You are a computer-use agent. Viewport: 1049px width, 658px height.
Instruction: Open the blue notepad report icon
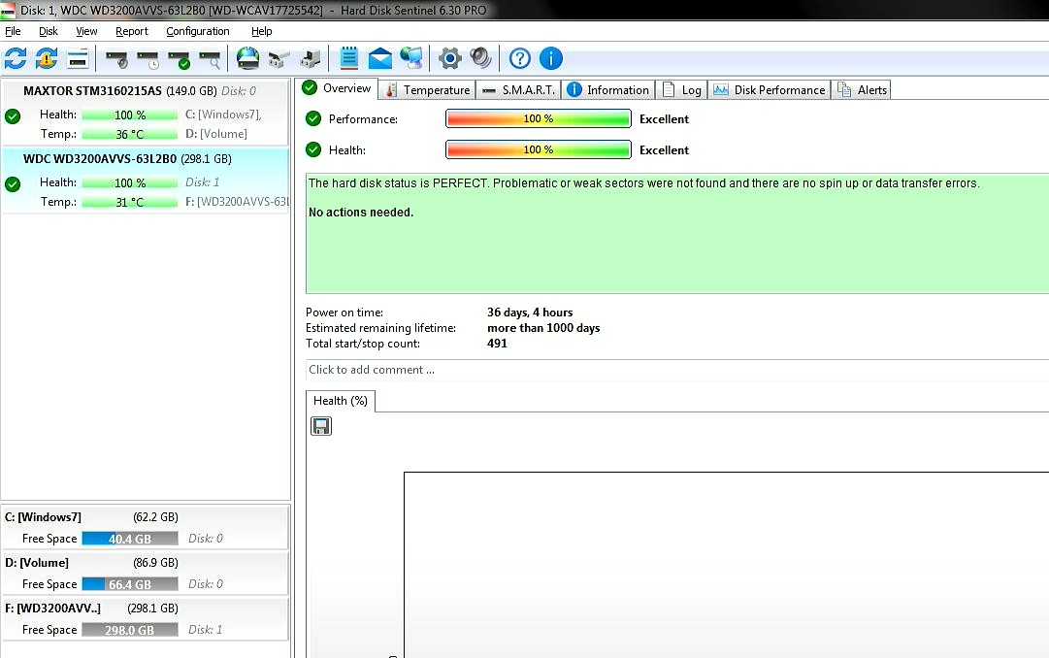point(348,58)
